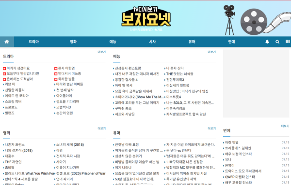
Task: Open drama 러브 미
Action: coord(10,84)
